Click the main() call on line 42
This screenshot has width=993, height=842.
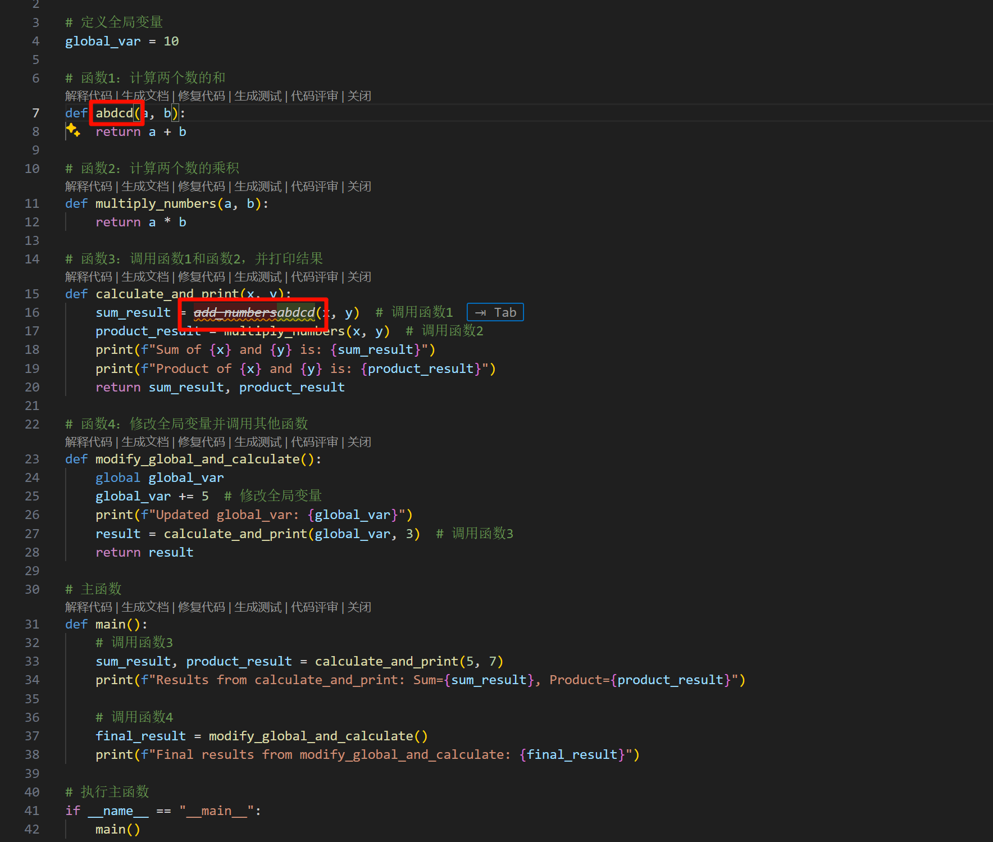click(117, 829)
